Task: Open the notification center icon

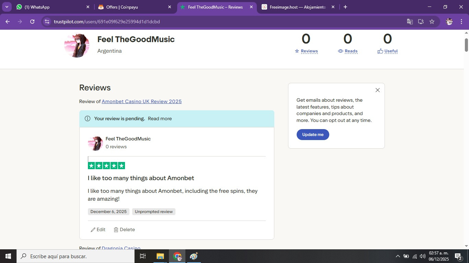Action: (458, 256)
